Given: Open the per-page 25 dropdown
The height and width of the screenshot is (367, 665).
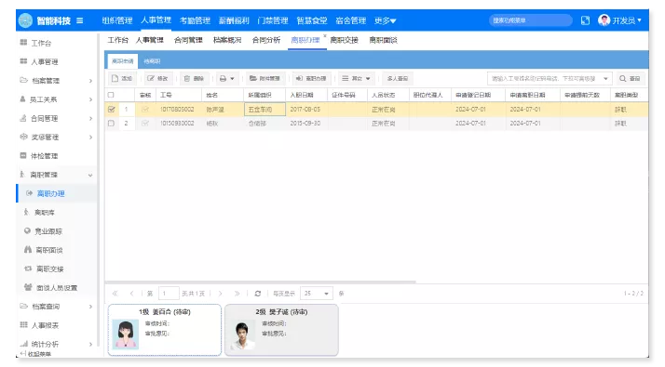Looking at the screenshot, I should tap(316, 293).
